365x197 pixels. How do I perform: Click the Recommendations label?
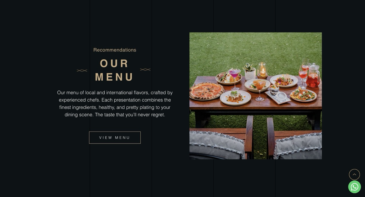(115, 50)
